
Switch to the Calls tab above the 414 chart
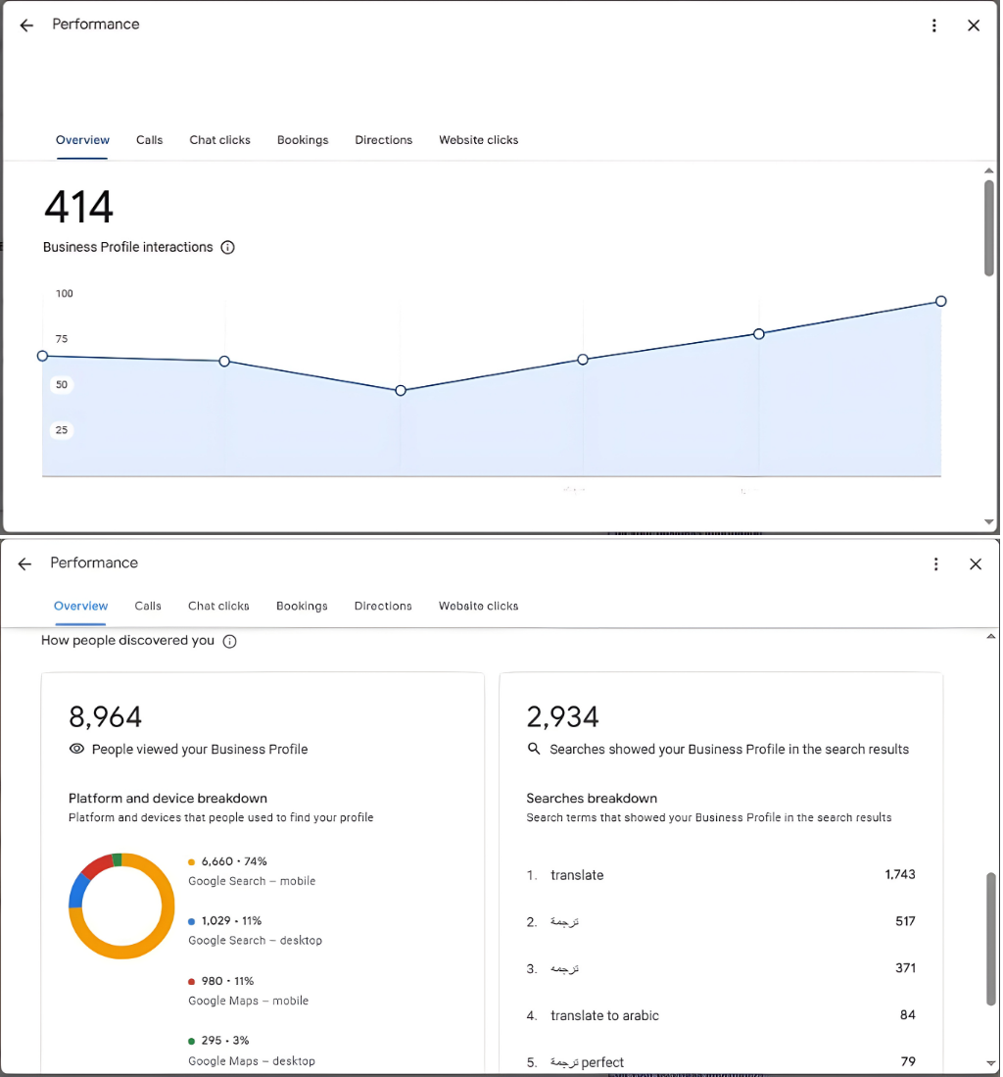click(x=150, y=140)
